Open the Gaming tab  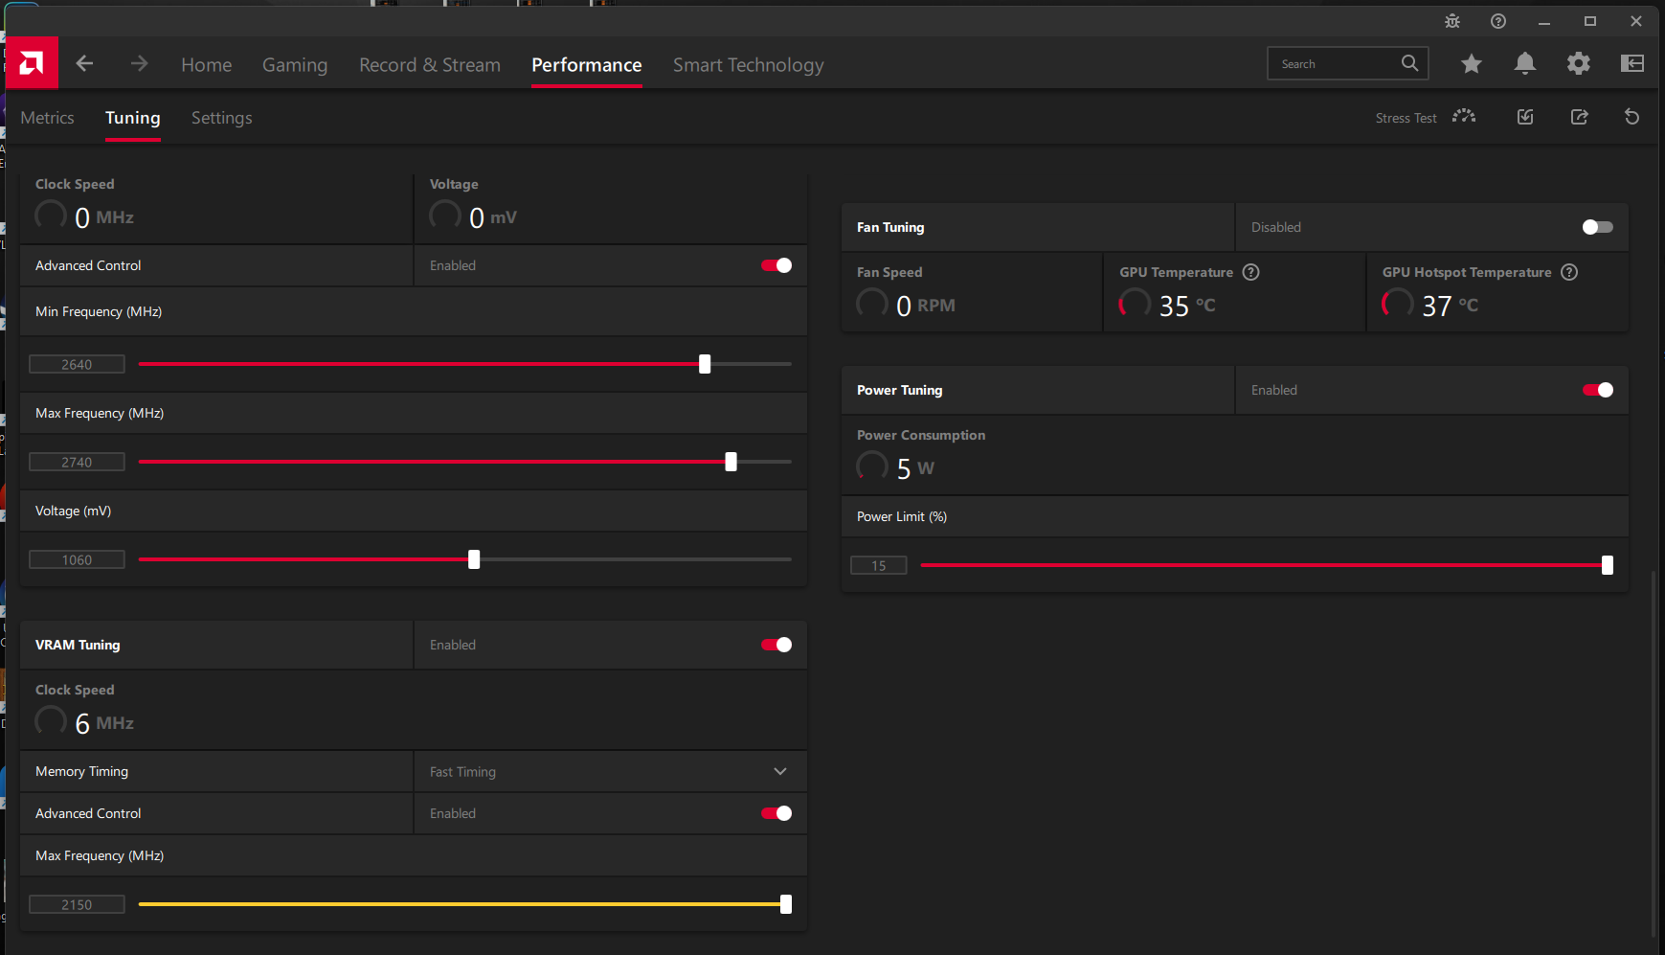pyautogui.click(x=295, y=65)
